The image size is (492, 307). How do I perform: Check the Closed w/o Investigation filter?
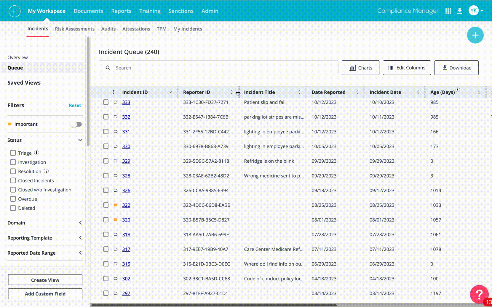pos(13,190)
